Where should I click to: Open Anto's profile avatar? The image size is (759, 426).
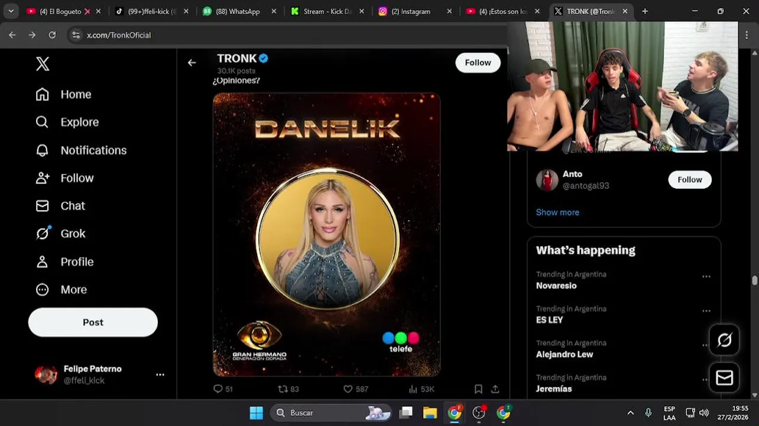point(547,180)
